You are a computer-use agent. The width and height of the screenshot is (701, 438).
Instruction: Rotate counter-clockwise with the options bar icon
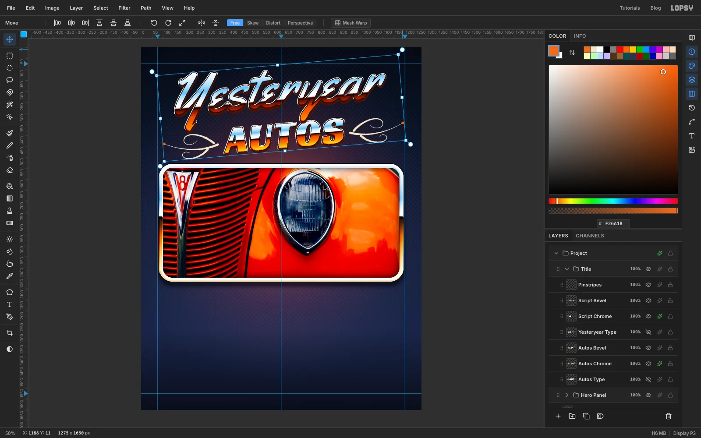[x=154, y=23]
